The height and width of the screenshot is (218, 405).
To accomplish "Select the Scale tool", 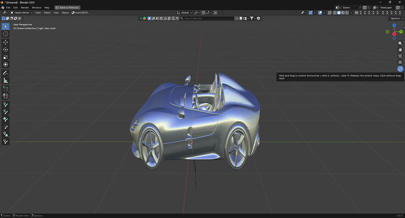I will tap(5, 57).
